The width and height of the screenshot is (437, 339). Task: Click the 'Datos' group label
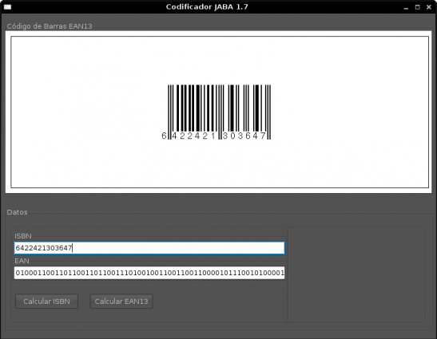17,212
